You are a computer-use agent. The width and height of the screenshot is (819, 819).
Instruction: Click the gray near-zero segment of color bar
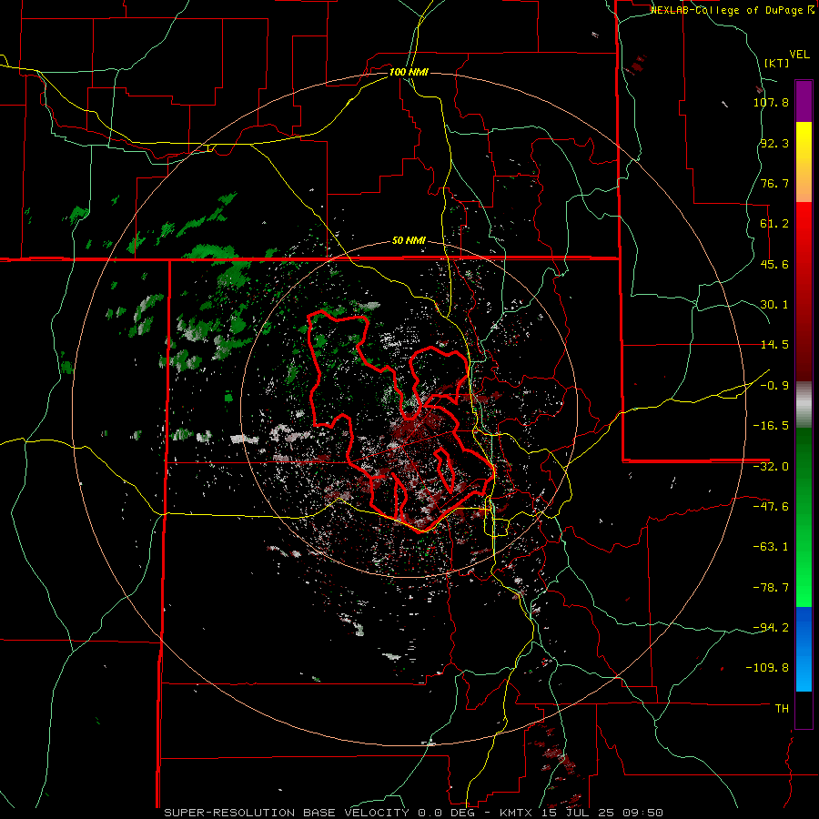[804, 405]
